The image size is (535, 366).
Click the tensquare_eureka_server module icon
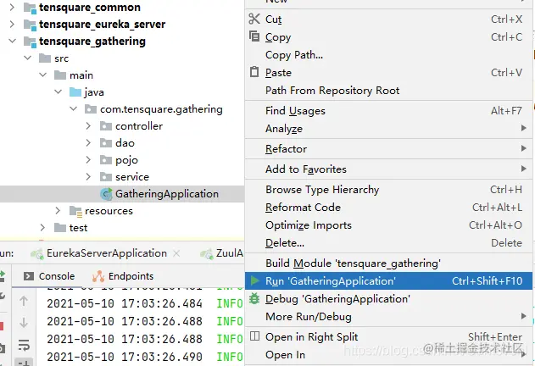coord(30,25)
